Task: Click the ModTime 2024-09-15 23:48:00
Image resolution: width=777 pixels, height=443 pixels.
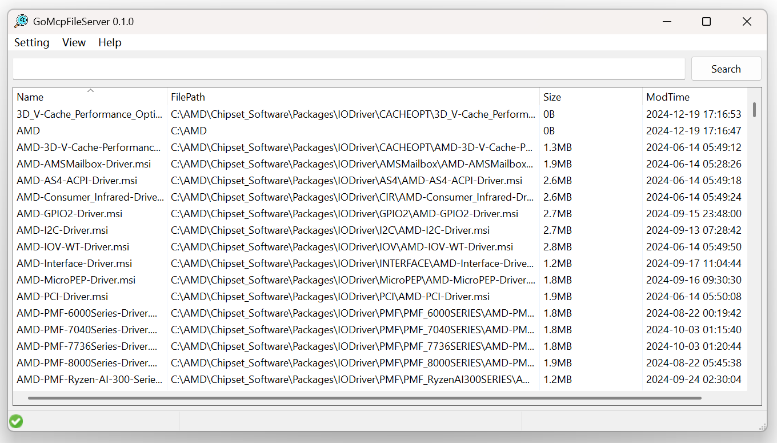Action: pyautogui.click(x=694, y=214)
